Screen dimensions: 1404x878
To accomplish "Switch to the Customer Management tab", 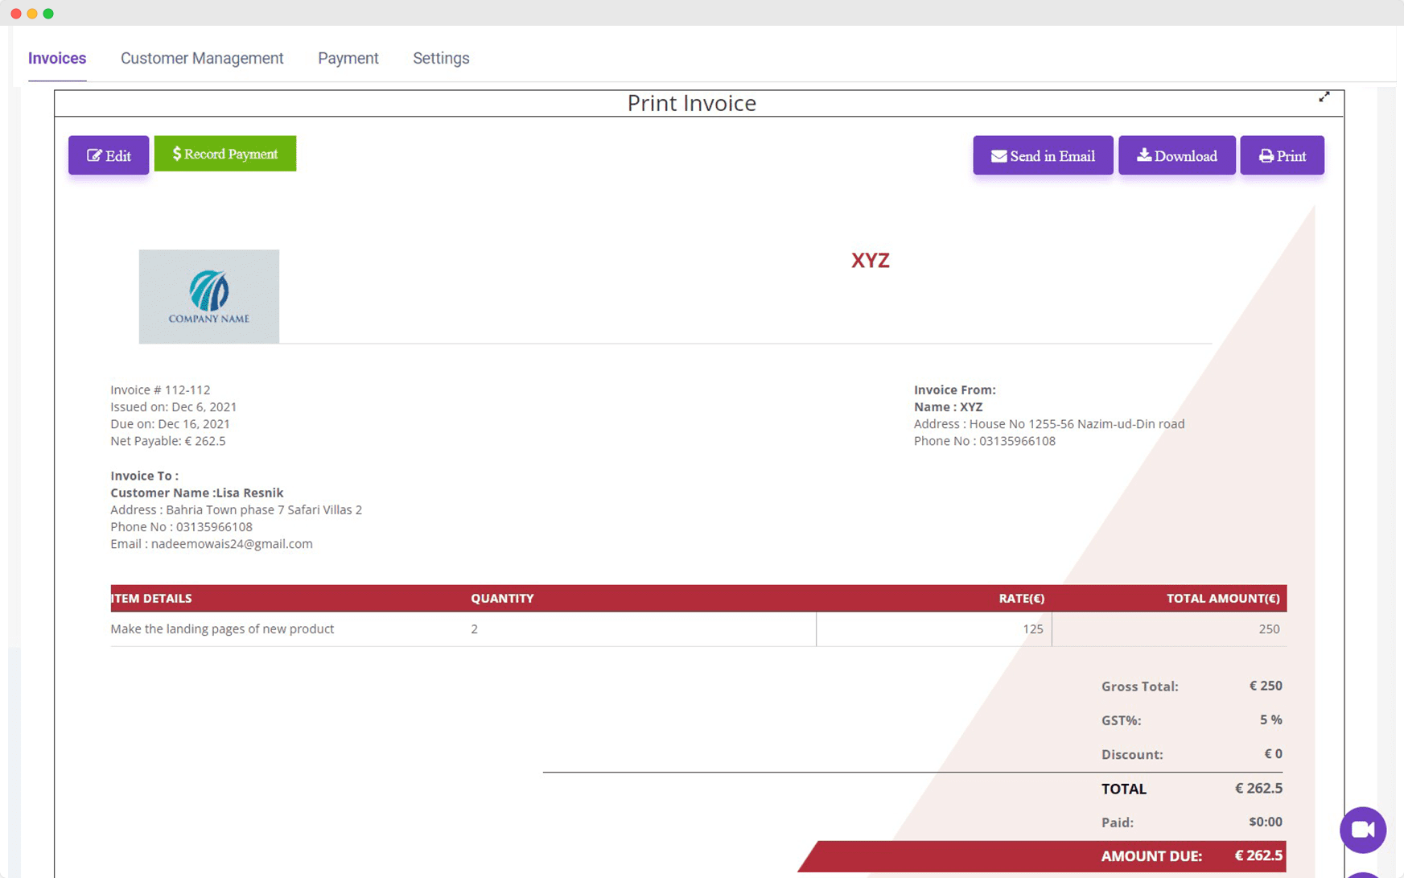I will click(202, 58).
